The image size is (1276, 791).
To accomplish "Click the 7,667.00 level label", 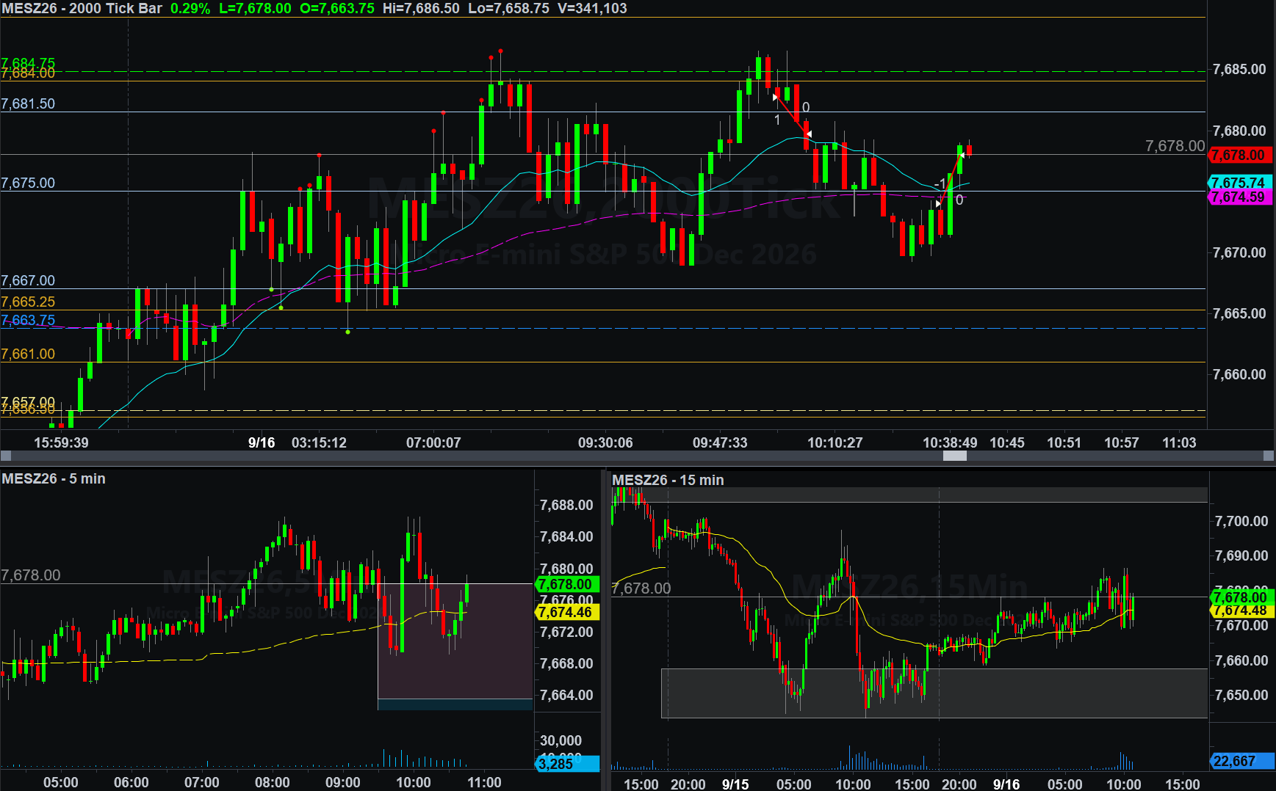I will [28, 280].
